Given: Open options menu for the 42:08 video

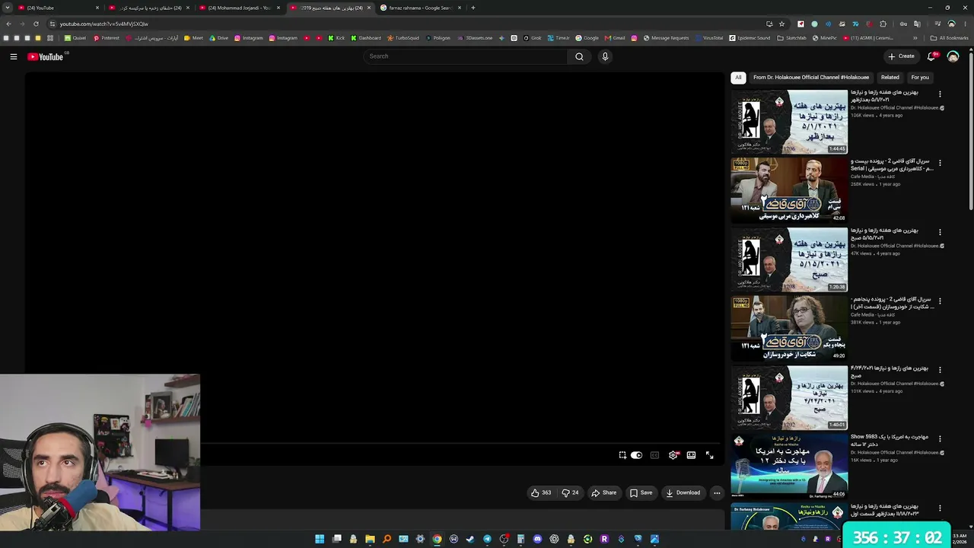Looking at the screenshot, I should pos(940,163).
